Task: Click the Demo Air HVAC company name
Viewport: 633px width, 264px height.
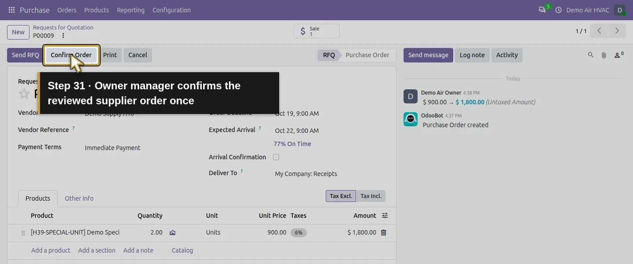Action: [588, 10]
